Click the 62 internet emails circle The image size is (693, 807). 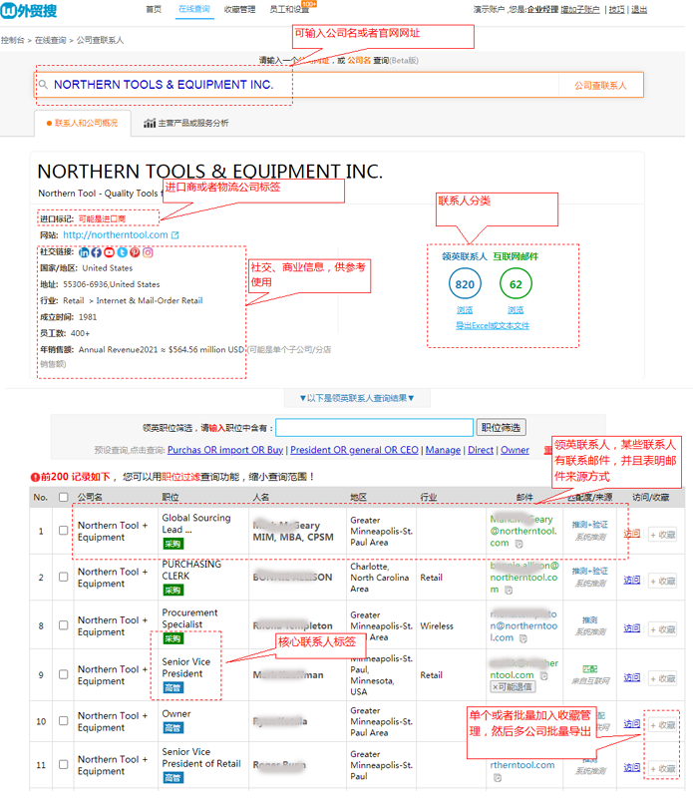pos(516,284)
